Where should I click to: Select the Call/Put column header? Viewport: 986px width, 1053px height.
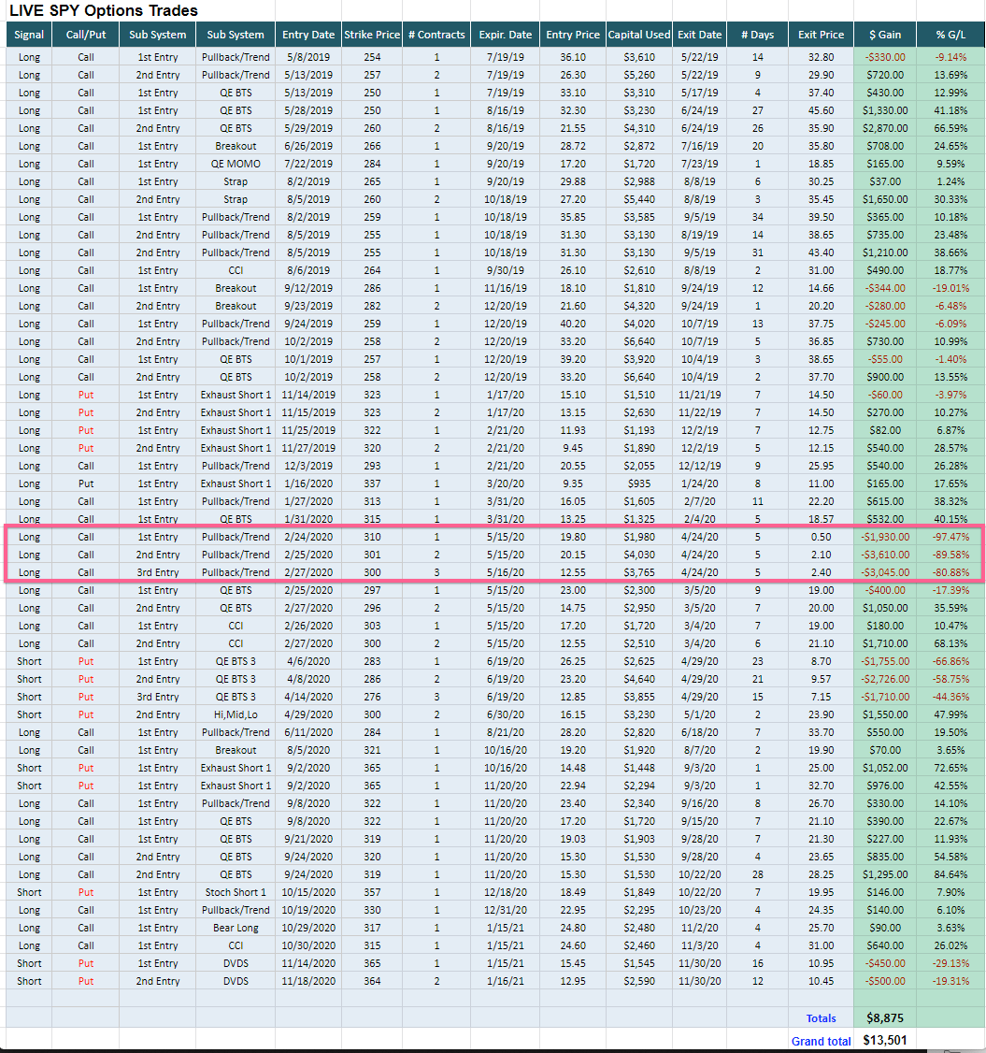[86, 35]
